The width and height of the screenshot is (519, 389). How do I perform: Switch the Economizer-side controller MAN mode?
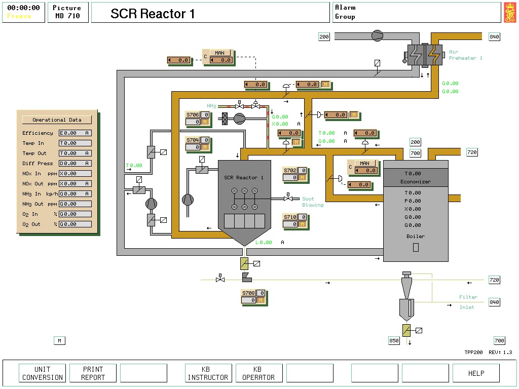365,164
